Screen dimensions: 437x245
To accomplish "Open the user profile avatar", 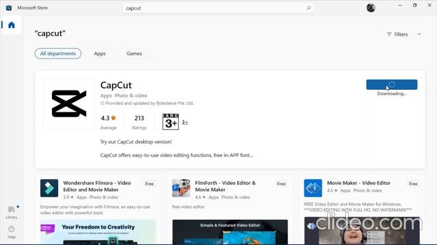I will tap(371, 7).
